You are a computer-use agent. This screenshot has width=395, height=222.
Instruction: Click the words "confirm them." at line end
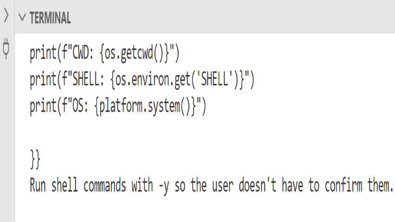[359, 185]
